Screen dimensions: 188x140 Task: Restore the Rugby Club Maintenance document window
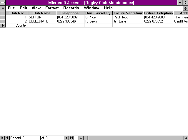tap(185, 8)
